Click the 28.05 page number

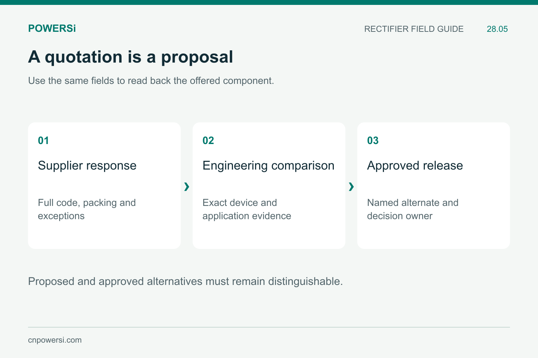[497, 29]
